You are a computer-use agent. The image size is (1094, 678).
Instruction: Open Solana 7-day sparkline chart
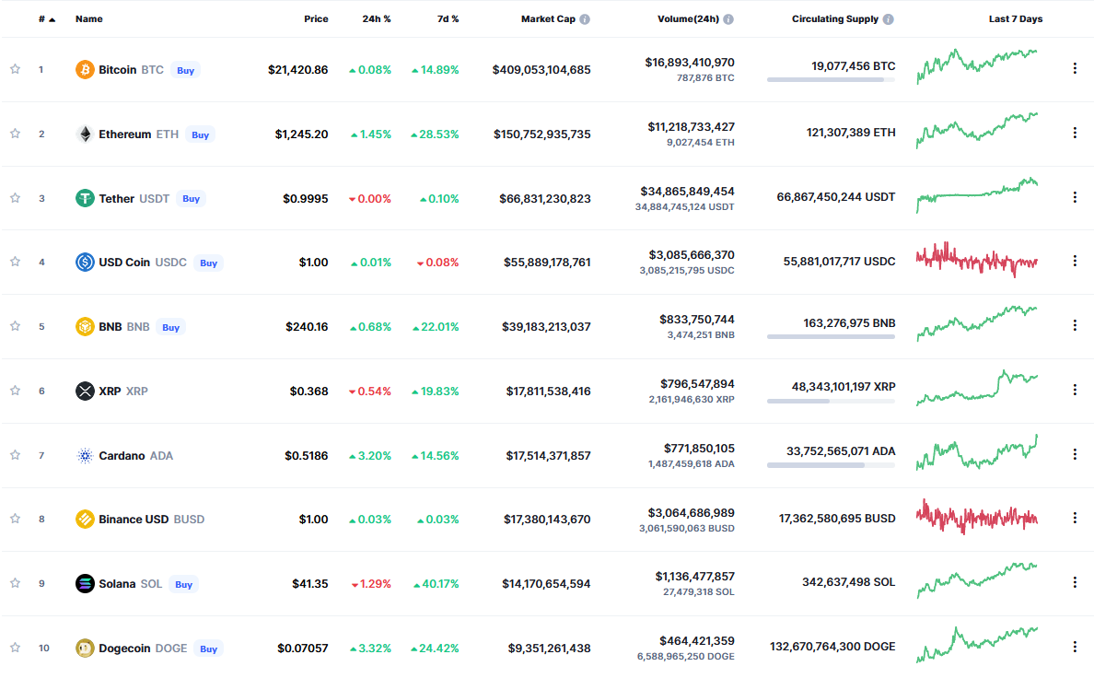(977, 580)
